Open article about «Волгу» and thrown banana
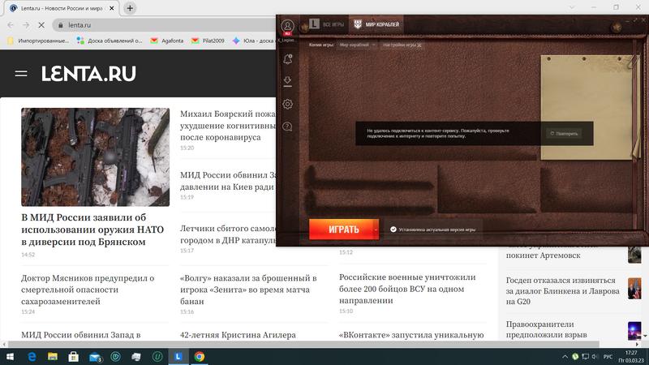 [248, 290]
